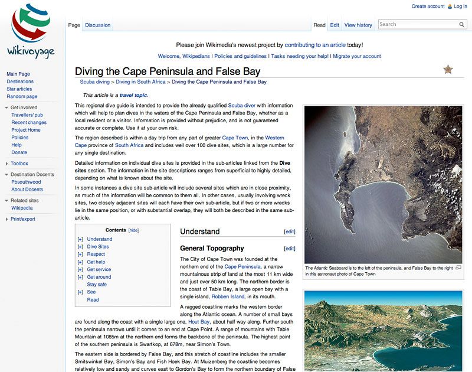Expand the Toolbox sidebar section

click(6, 164)
